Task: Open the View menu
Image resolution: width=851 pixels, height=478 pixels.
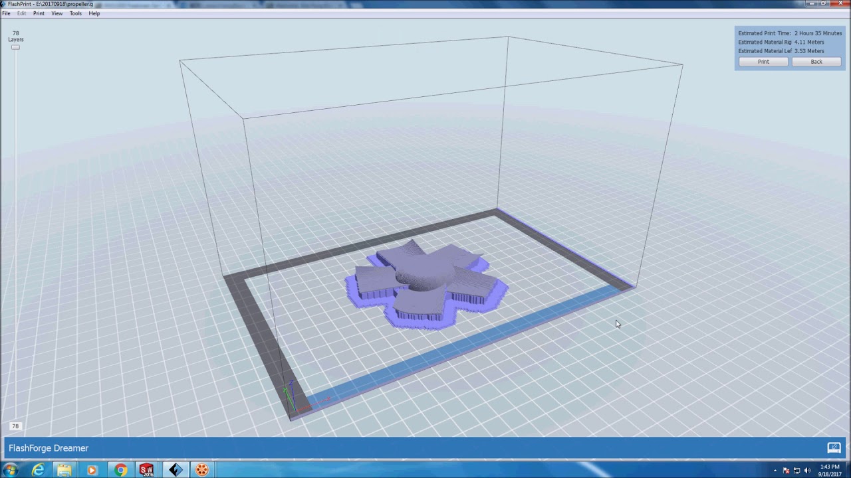Action: (x=57, y=13)
